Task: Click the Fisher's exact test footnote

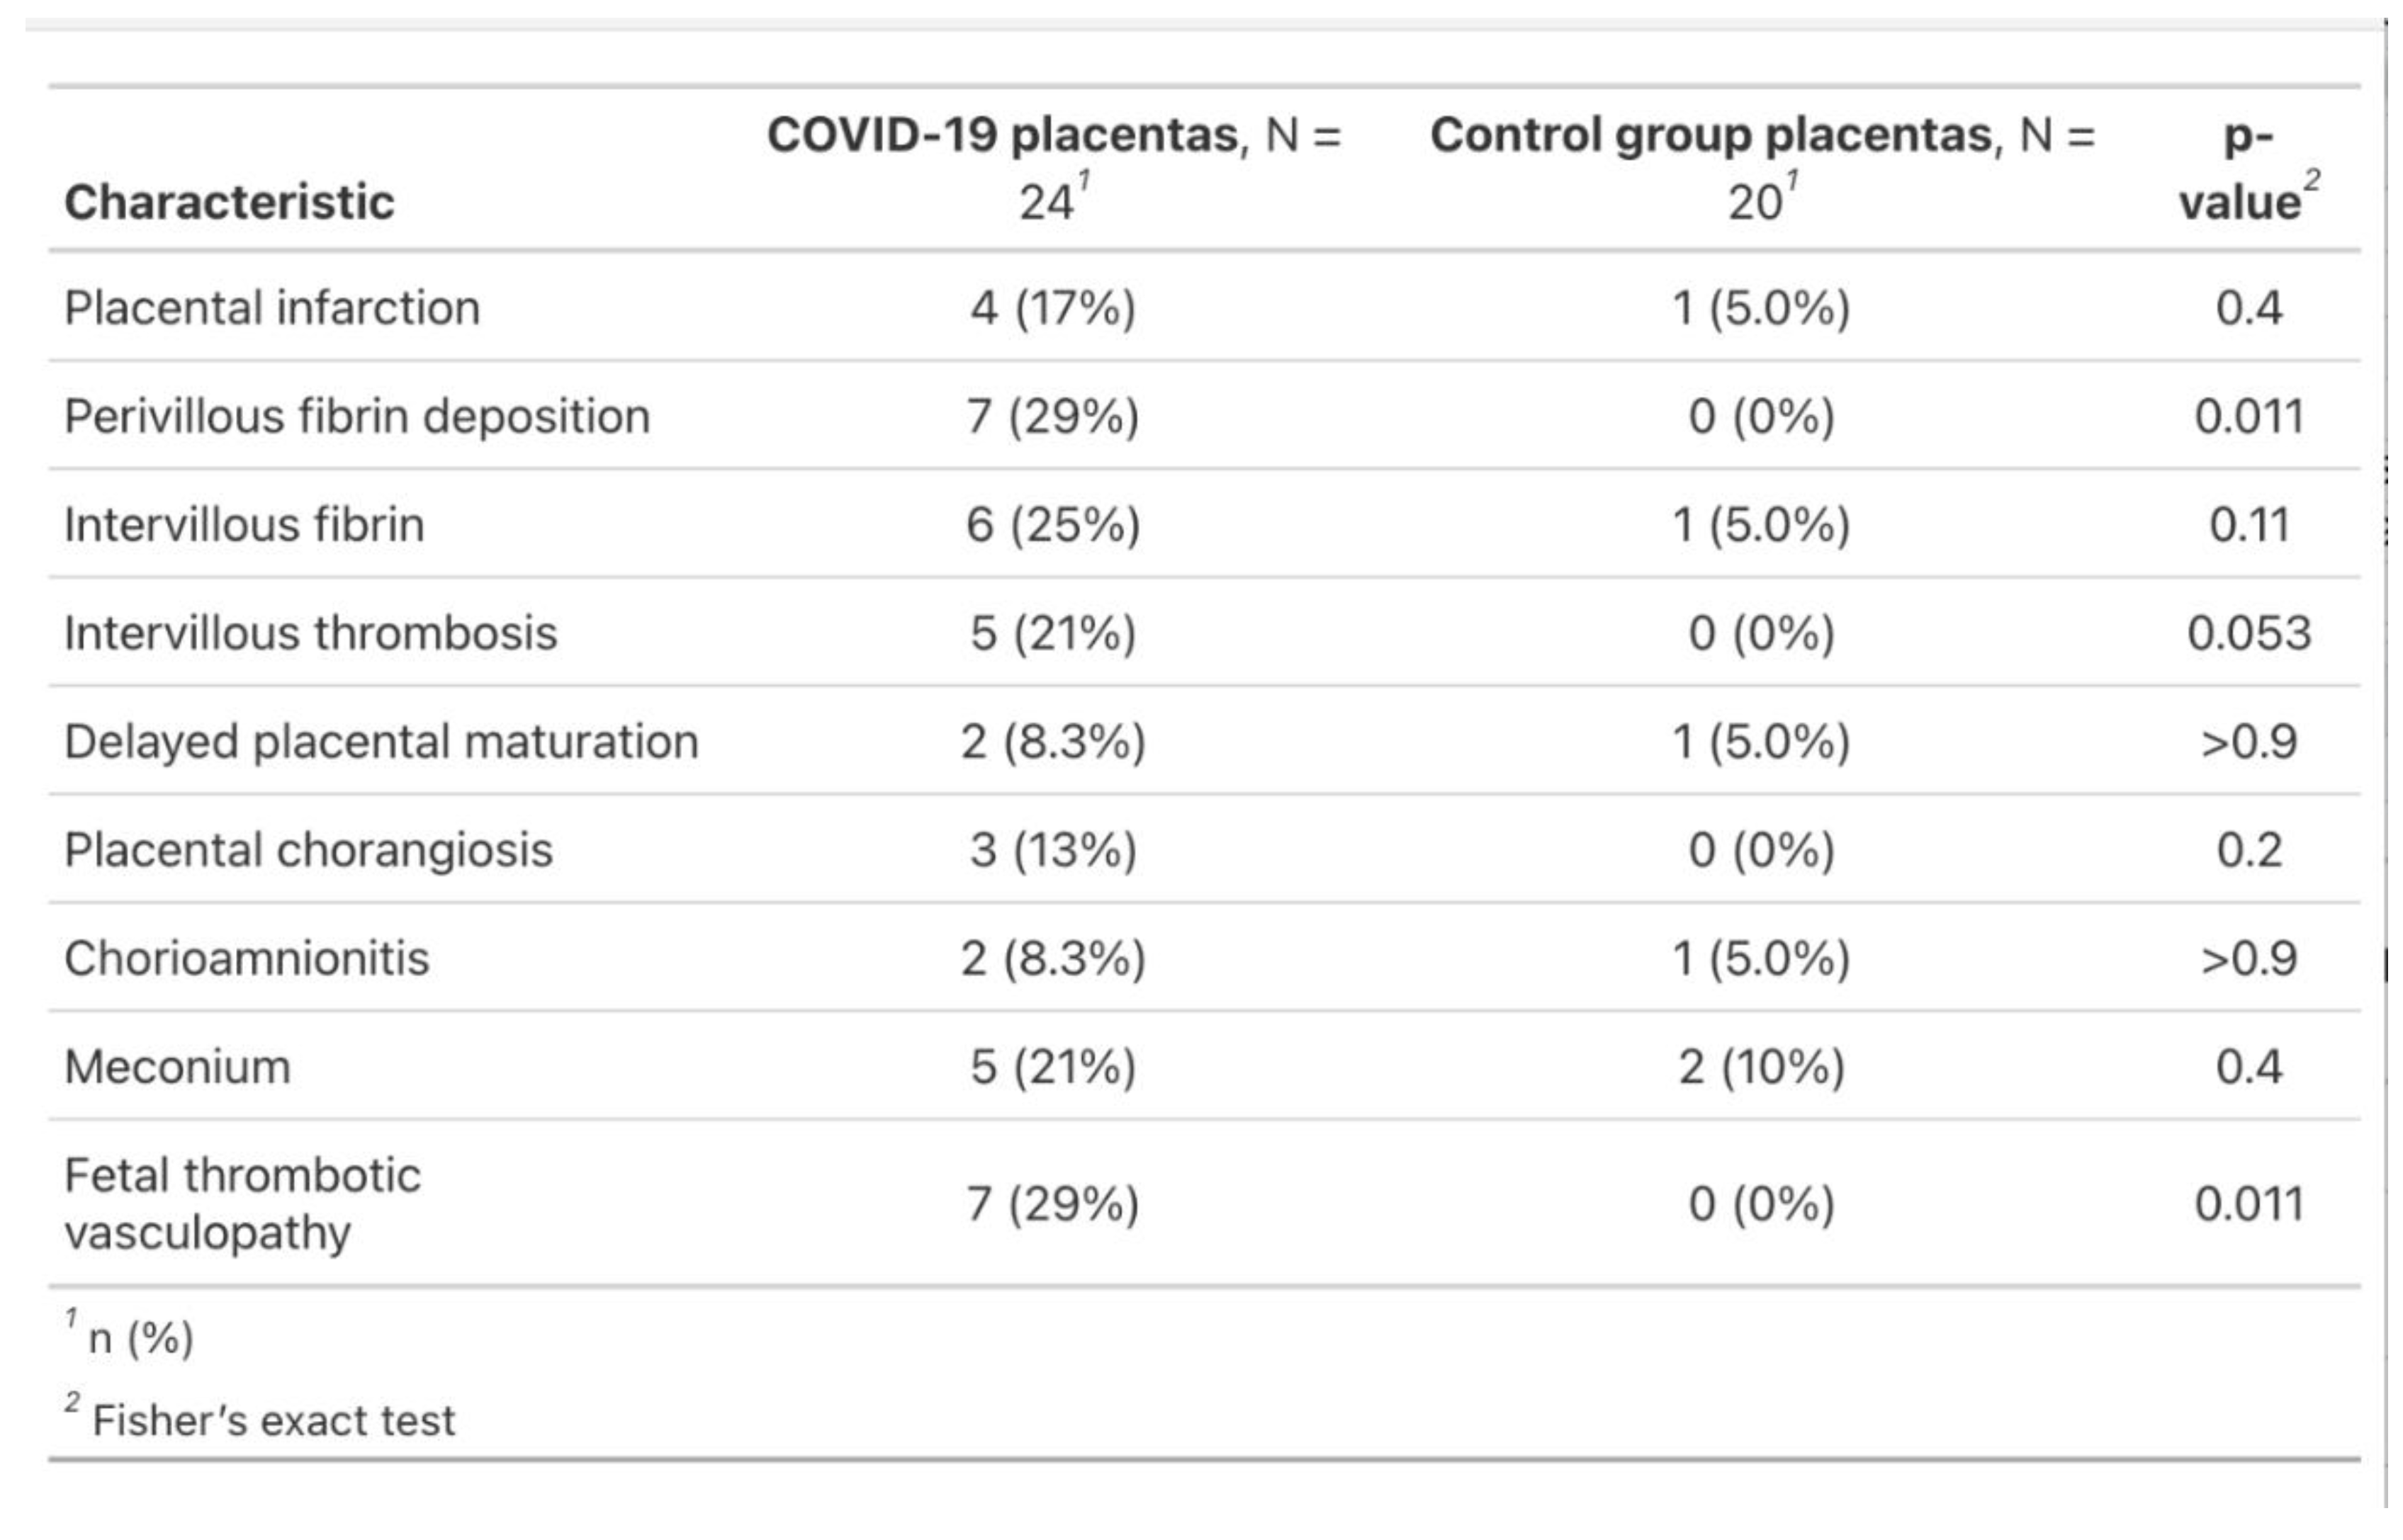Action: [273, 1420]
